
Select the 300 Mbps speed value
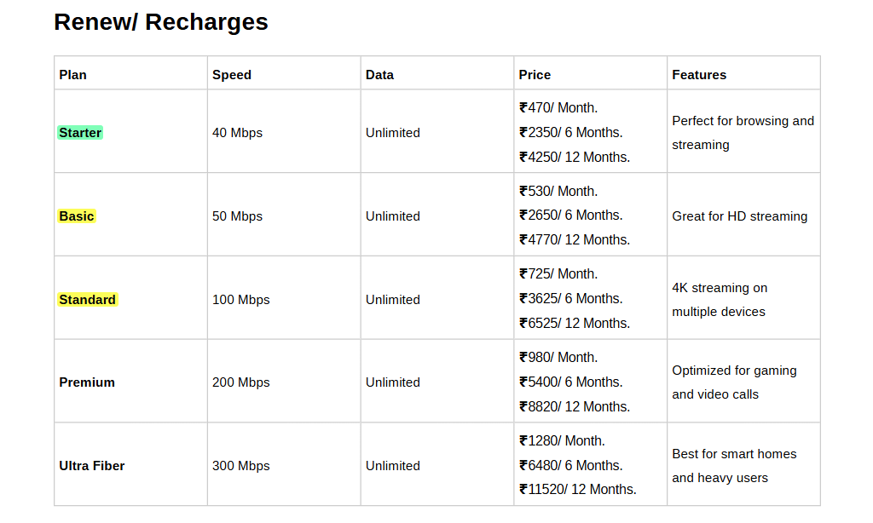pyautogui.click(x=240, y=466)
